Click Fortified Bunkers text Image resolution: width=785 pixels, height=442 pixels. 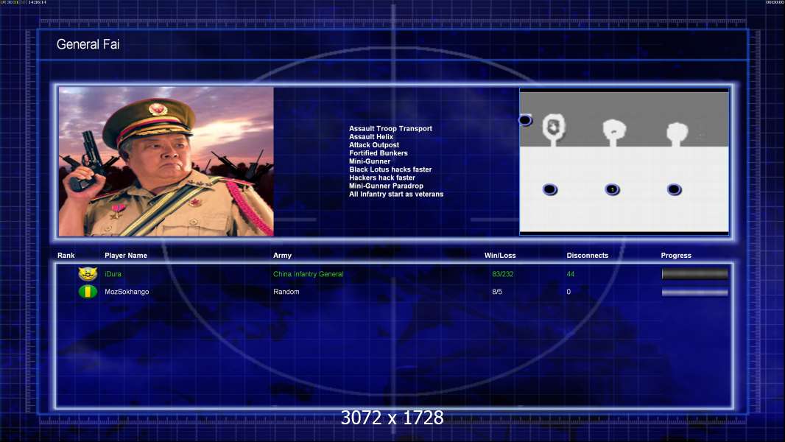coord(378,153)
